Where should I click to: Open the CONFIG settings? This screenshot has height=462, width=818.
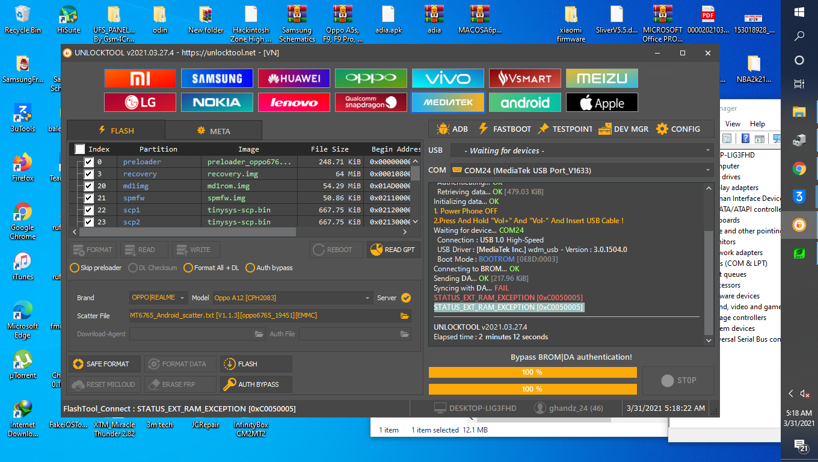pos(678,129)
